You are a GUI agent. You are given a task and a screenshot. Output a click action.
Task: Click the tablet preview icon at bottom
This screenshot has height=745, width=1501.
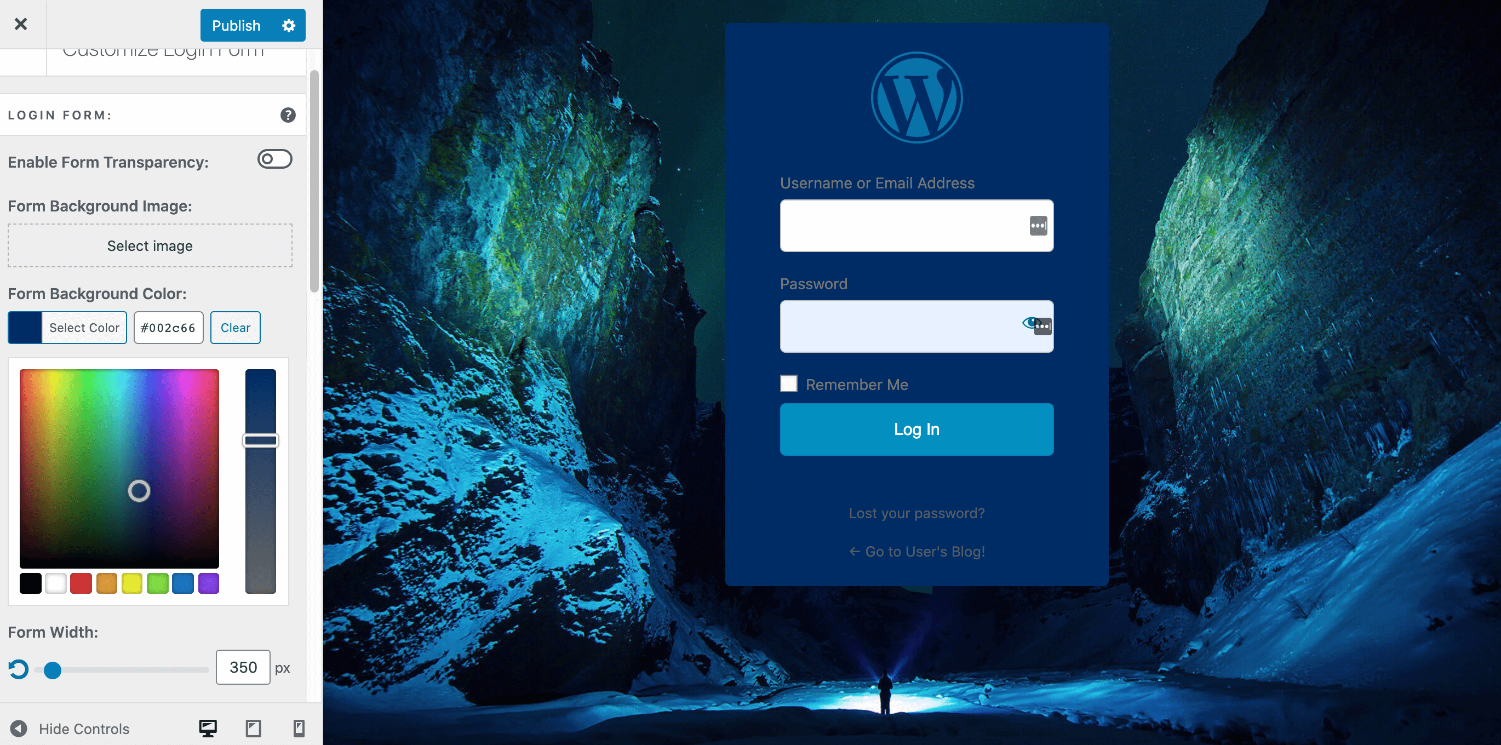point(253,727)
